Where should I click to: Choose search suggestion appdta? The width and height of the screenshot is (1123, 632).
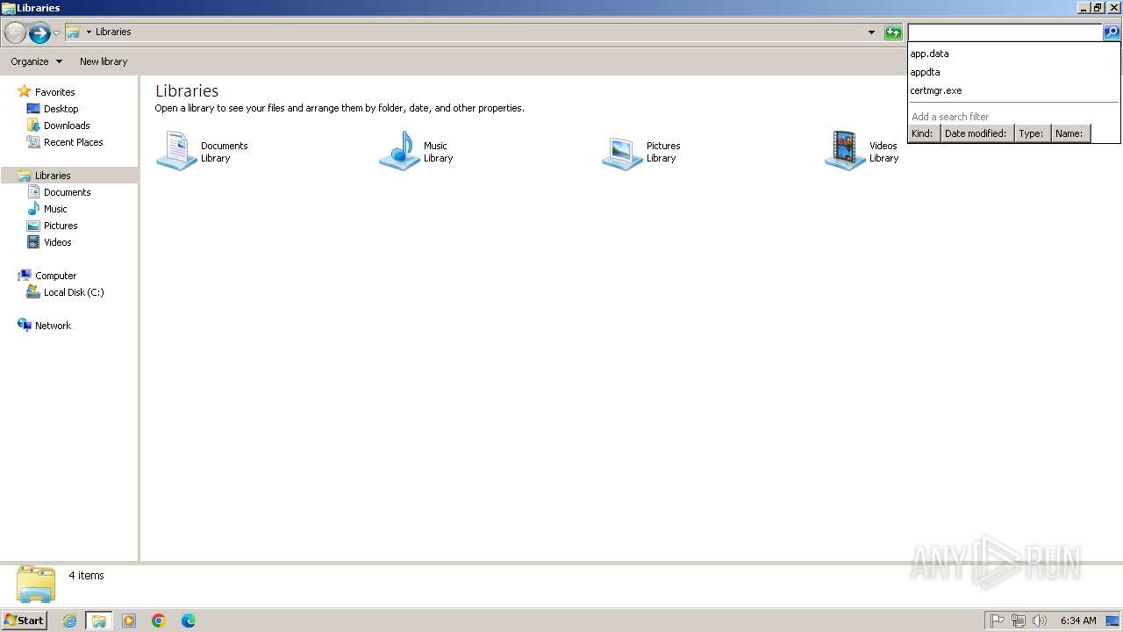(1014, 72)
